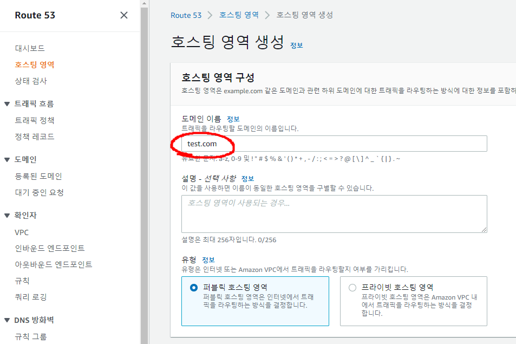Viewport: 516px width, 344px height.
Task: Click the scrollbar up arrow of sidebar
Action: click(144, 4)
